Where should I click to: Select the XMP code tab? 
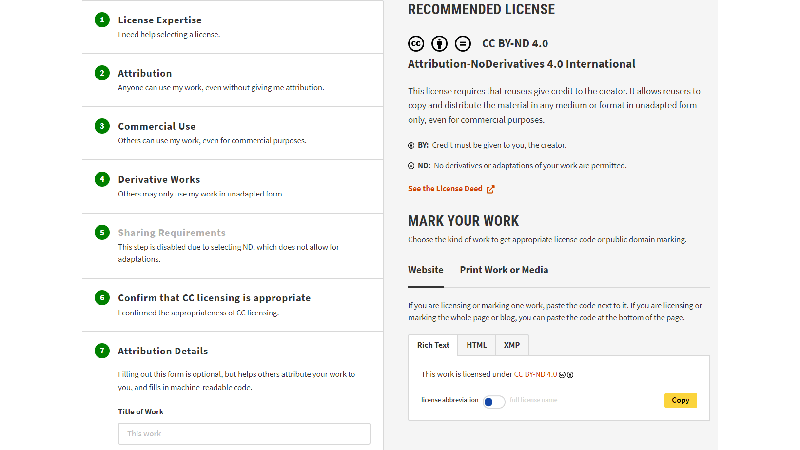click(512, 345)
